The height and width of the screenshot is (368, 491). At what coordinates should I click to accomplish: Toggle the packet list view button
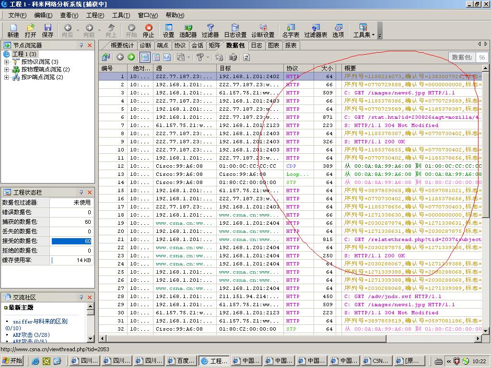[x=144, y=57]
